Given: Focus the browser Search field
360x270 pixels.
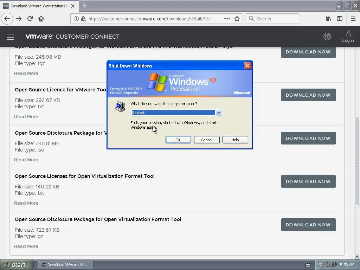Looking at the screenshot, I should coord(272,19).
